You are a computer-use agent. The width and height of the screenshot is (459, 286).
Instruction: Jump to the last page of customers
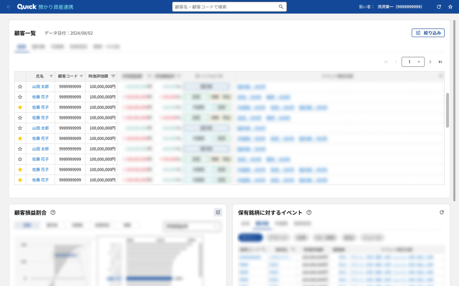click(x=440, y=62)
